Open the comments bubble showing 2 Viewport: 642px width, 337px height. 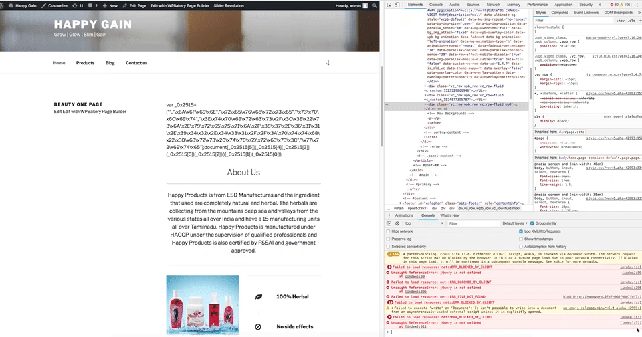(x=93, y=6)
